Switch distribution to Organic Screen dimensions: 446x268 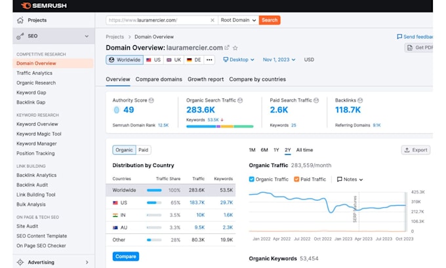tap(125, 150)
